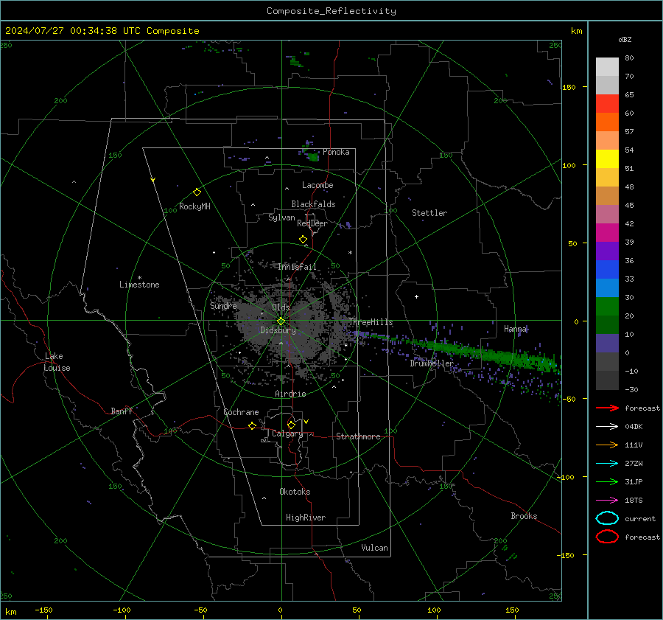Select the magenta swatch between 42 and 39

(x=607, y=232)
